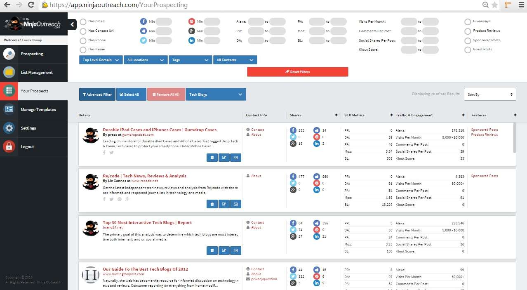Open the Sort By dropdown

pyautogui.click(x=490, y=94)
